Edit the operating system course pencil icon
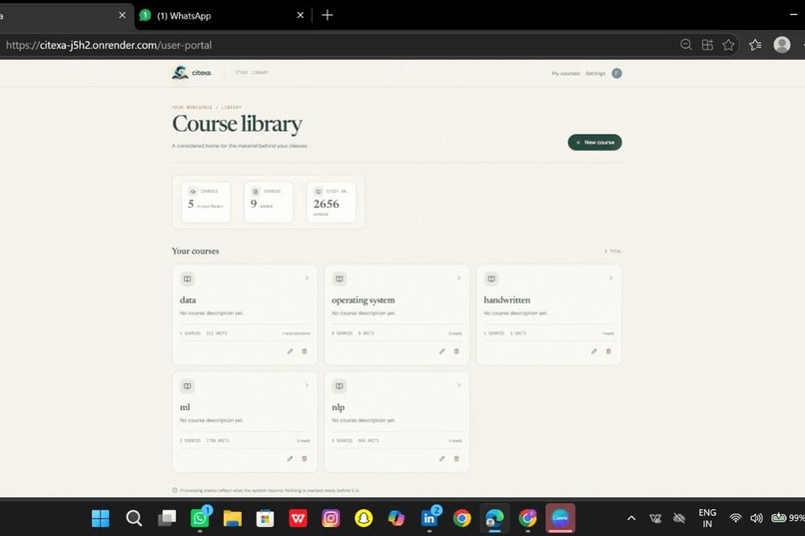 coord(442,351)
